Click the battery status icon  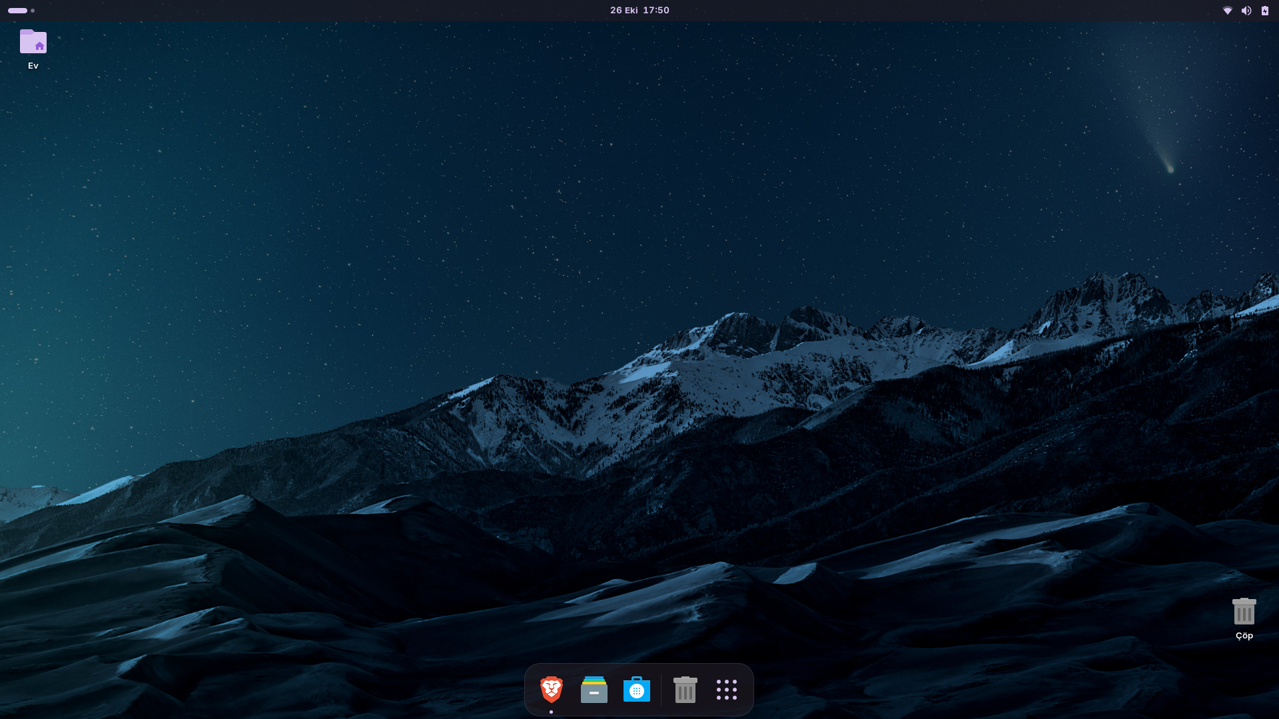1264,11
